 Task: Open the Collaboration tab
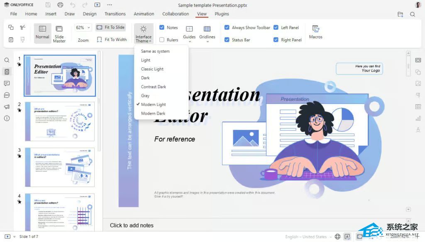pyautogui.click(x=176, y=14)
